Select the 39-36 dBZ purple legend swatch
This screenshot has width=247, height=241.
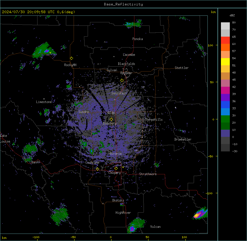click(225, 98)
